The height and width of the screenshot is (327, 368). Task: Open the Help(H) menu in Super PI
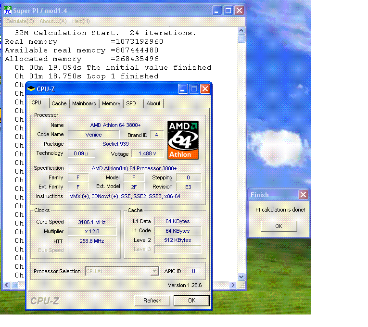coord(81,21)
